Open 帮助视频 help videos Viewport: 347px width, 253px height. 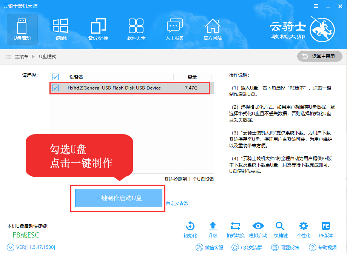tap(323, 247)
